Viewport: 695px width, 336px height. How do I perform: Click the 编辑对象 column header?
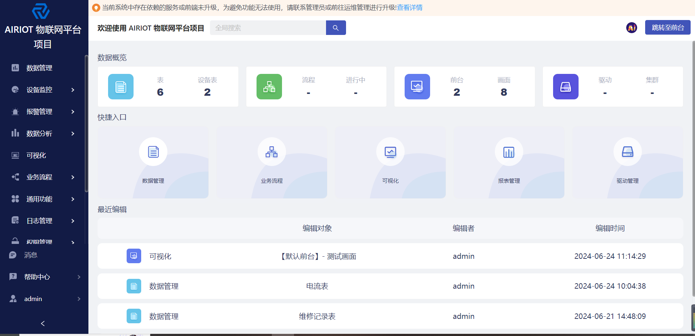pos(317,228)
